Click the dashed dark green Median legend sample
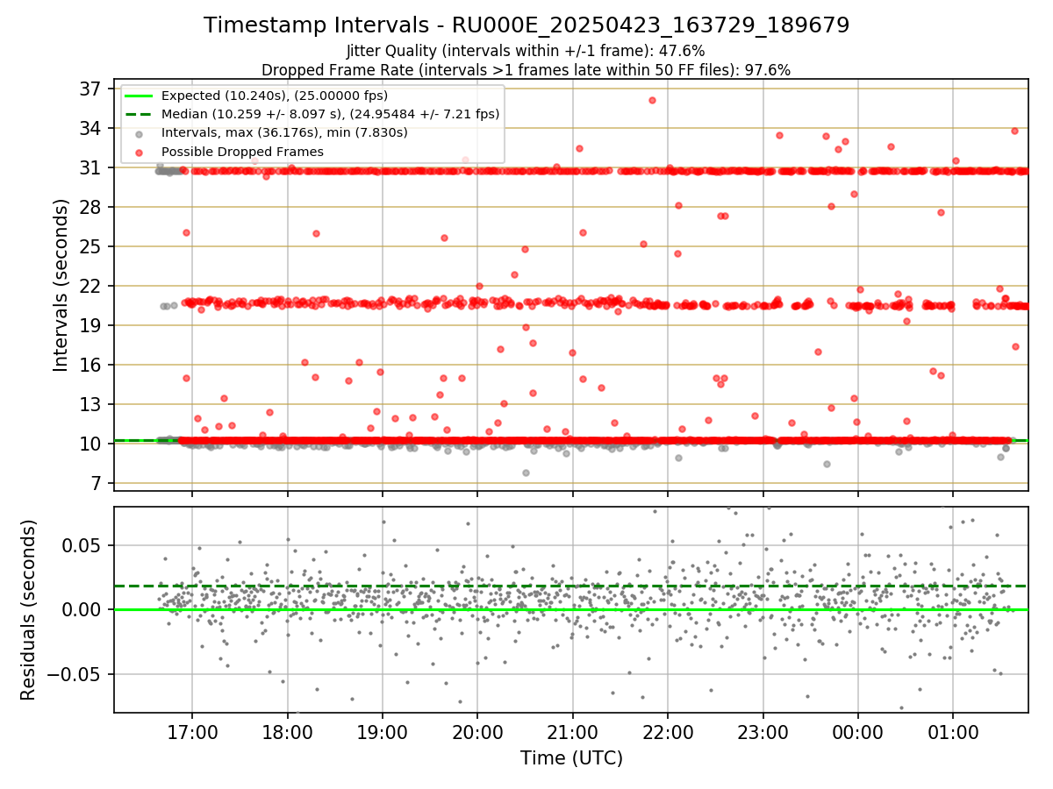The image size is (1053, 789). (140, 114)
